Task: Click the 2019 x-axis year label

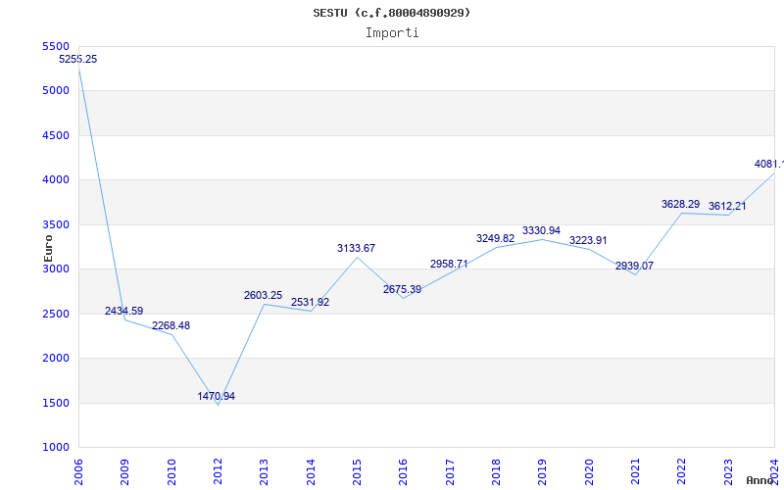Action: point(543,472)
